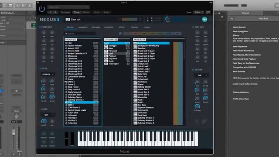Click the Paste button
279x157 pixels.
pos(86,12)
